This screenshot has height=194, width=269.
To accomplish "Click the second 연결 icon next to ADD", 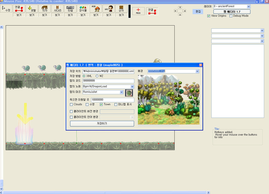I will pos(152,11).
